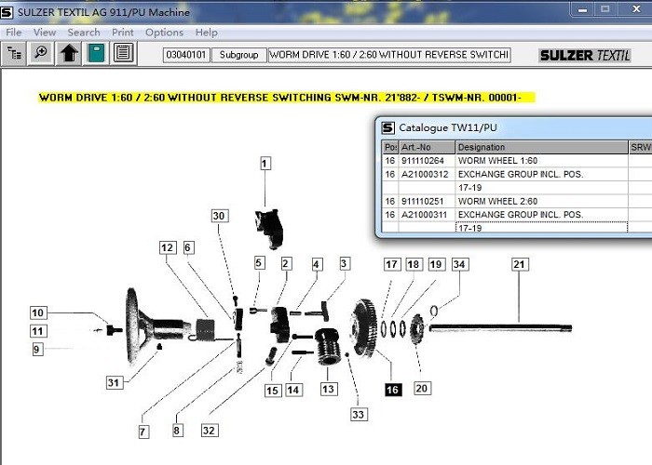The width and height of the screenshot is (652, 465).
Task: Show the parts list icon
Action: (x=124, y=54)
